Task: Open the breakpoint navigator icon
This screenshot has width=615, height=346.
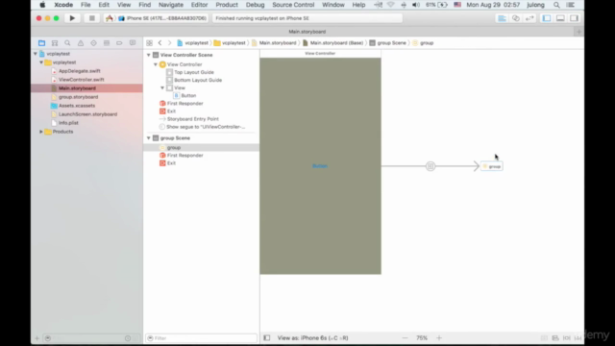Action: click(x=119, y=42)
